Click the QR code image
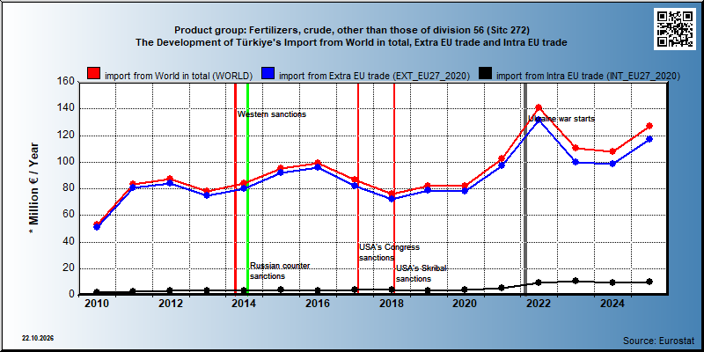The width and height of the screenshot is (704, 352). pyautogui.click(x=675, y=29)
